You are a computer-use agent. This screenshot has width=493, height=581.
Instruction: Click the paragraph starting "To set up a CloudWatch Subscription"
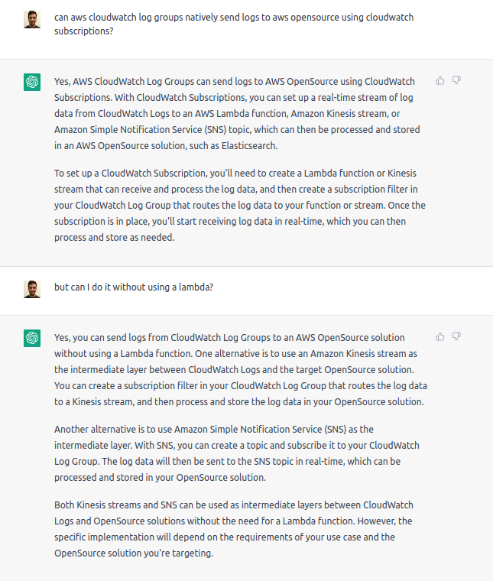click(x=240, y=206)
